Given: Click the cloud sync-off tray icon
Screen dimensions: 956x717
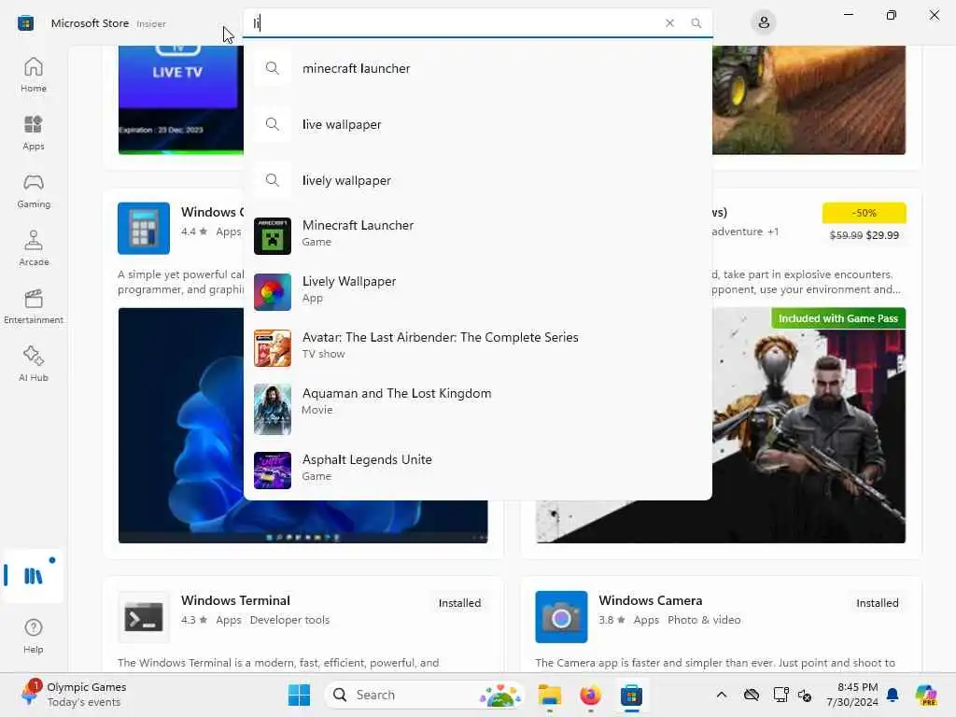Looking at the screenshot, I should [752, 695].
